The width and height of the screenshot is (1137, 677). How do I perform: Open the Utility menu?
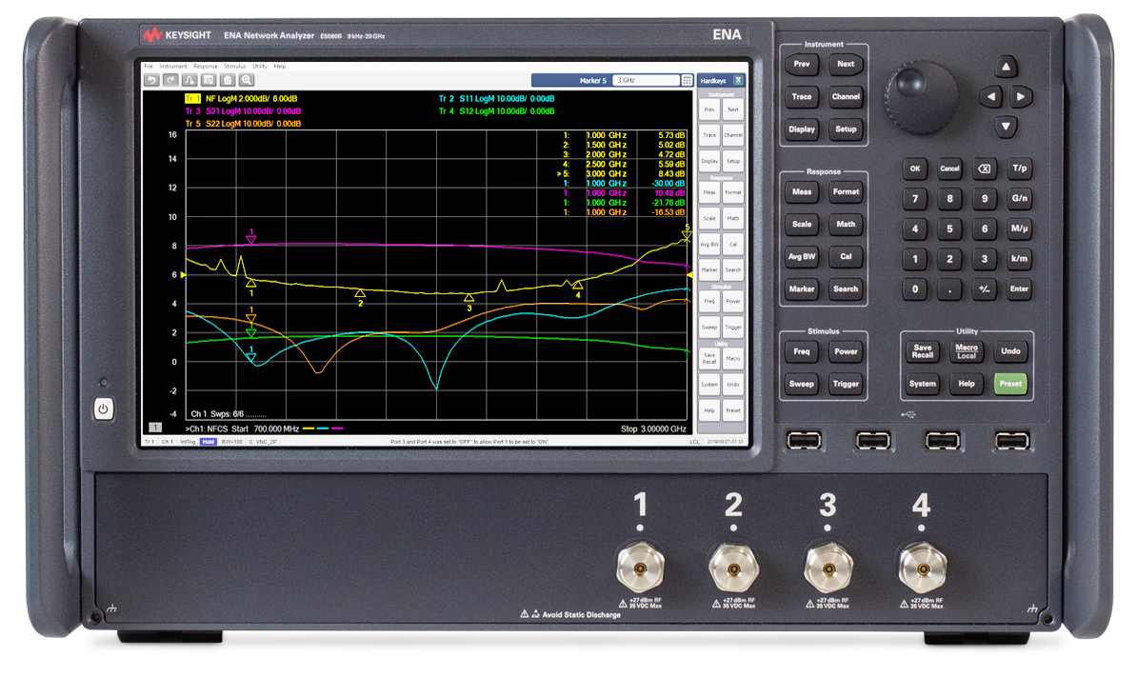pyautogui.click(x=260, y=67)
